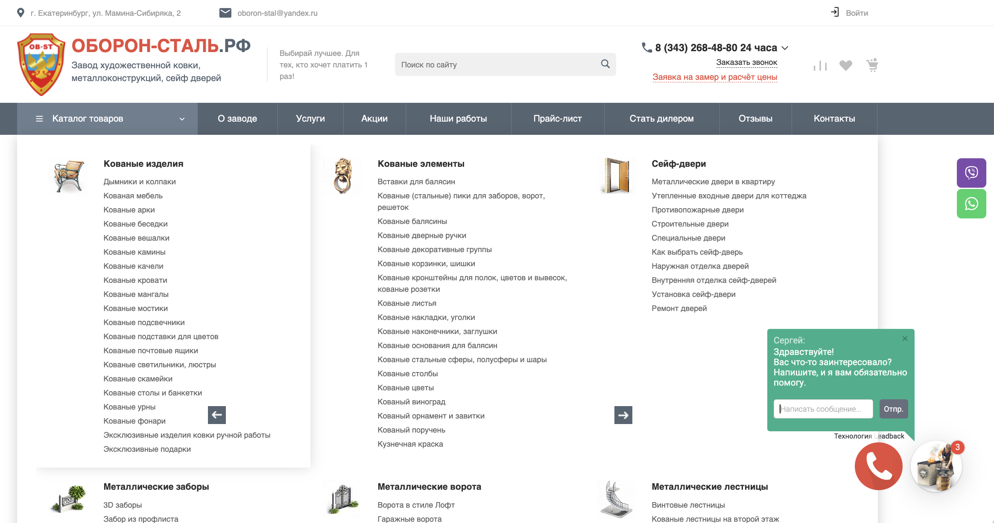Open the product comparison bars icon
The image size is (994, 523).
(820, 66)
